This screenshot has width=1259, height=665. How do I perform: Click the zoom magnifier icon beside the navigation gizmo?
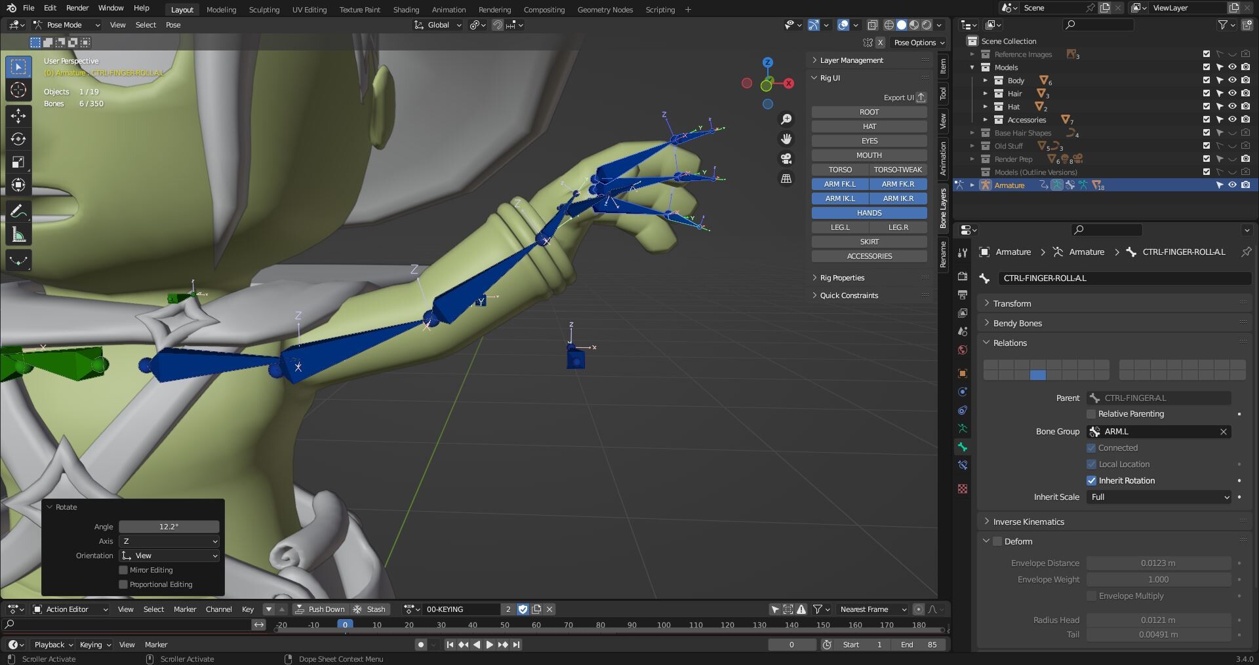click(786, 119)
